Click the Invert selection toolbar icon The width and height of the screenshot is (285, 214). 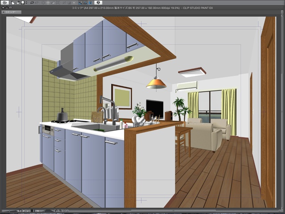(69, 3)
